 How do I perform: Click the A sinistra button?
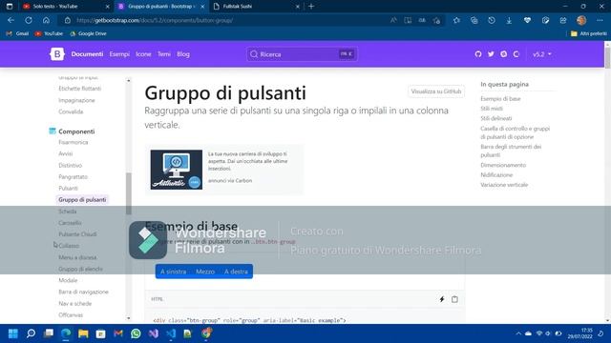click(x=174, y=272)
